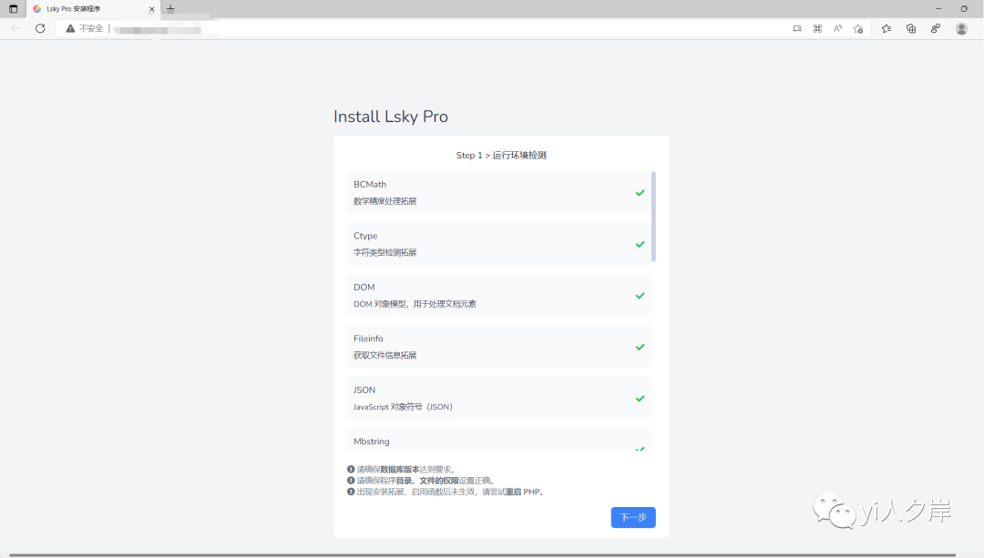Click the DOM requirement status check

coord(640,295)
